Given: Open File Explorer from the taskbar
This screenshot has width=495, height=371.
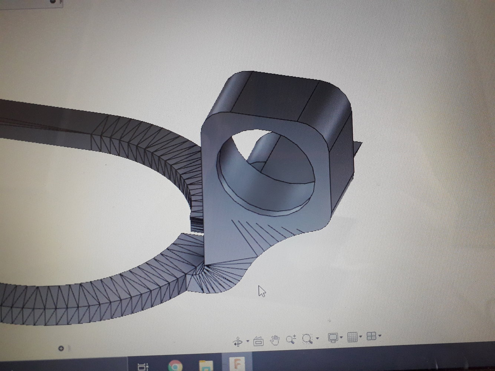Looking at the screenshot, I should click(x=206, y=365).
